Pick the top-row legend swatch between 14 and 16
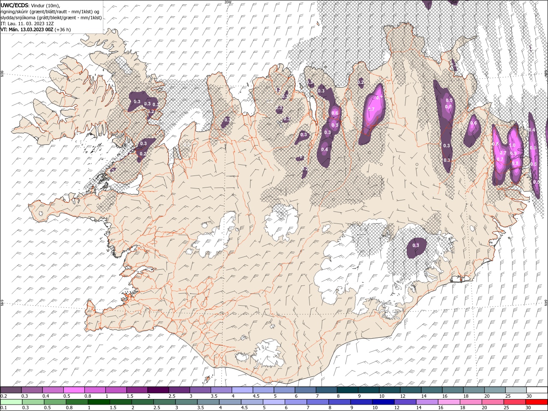548x411 pixels. (x=432, y=390)
